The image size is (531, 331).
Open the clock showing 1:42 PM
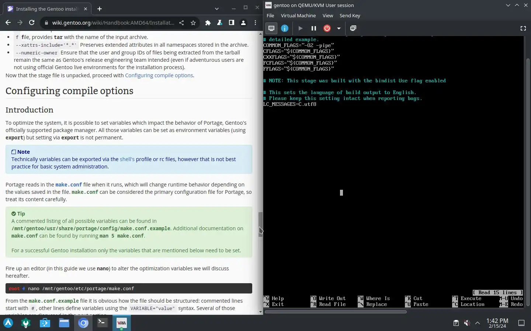[x=497, y=323]
